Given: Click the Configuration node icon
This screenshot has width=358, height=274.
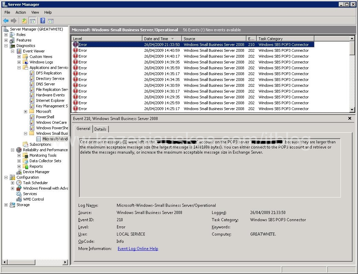Looking at the screenshot, I should 12,177.
